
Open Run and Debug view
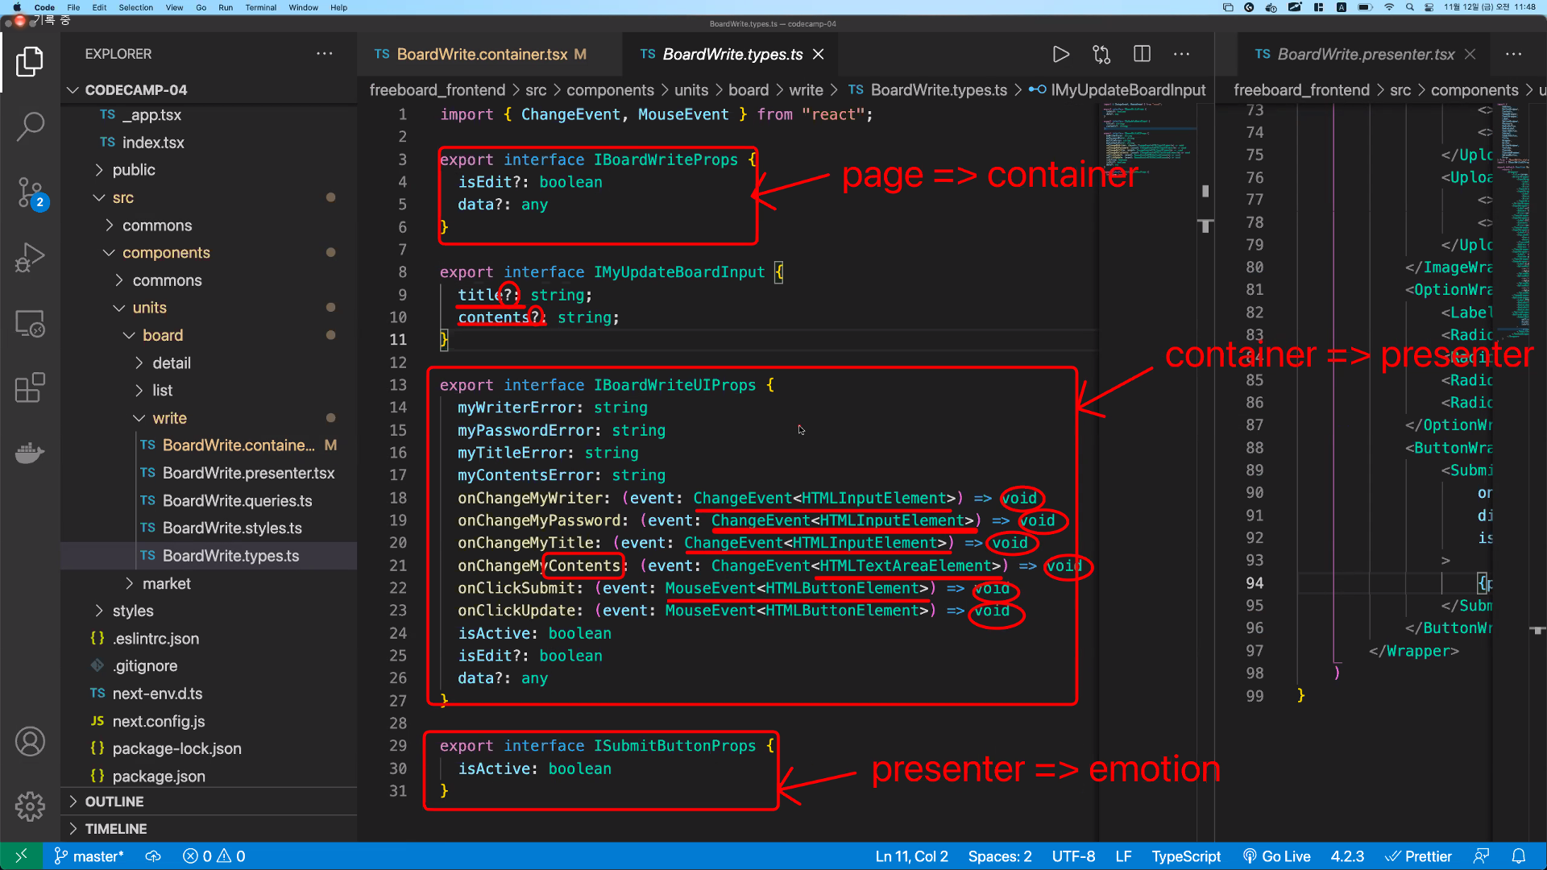click(30, 258)
